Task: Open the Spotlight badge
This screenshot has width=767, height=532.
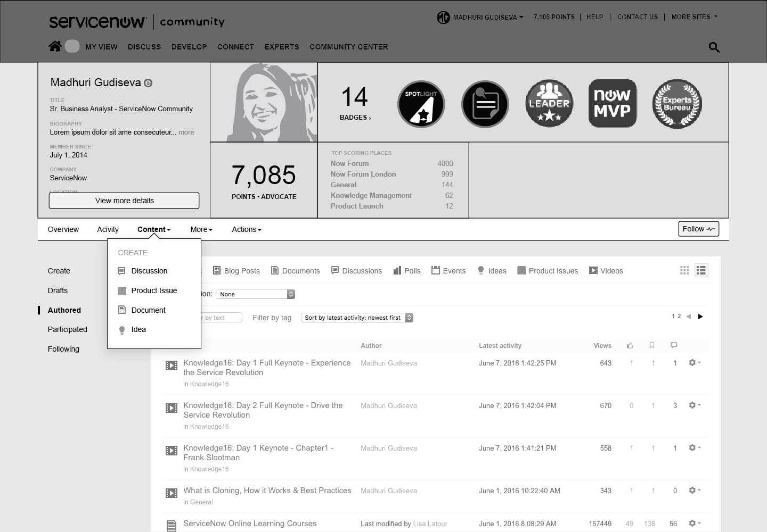Action: 421,104
